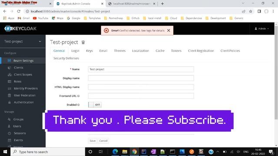Click the Clients cube icon
This screenshot has height=156, width=278.
(9, 68)
